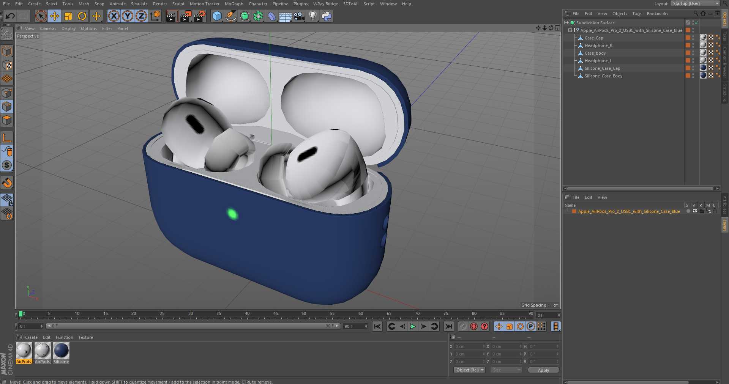Go to end of animation
Image resolution: width=729 pixels, height=384 pixels.
click(448, 326)
